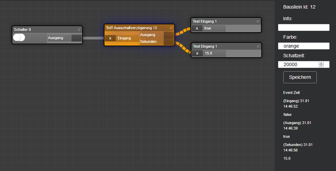336x171 pixels.
Task: Focus the Farbe field containing orange
Action: pos(304,46)
